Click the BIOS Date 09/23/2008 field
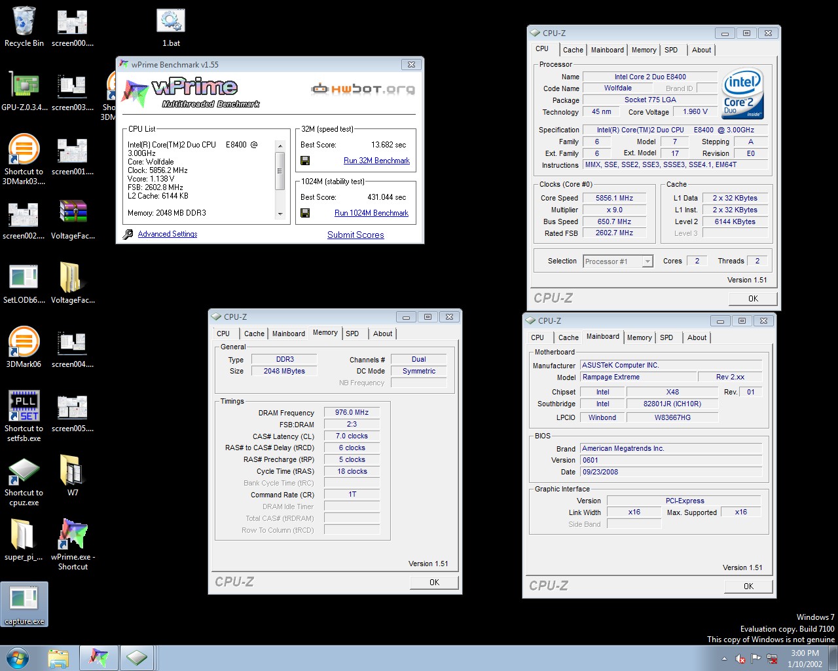Screen dimensions: 838x671 [x=671, y=472]
